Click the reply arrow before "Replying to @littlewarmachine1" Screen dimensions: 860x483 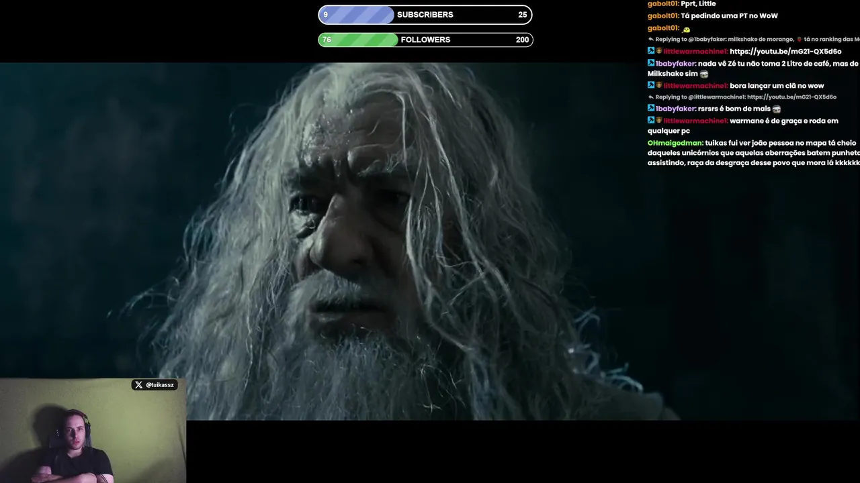click(651, 97)
